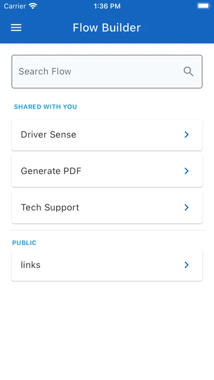Select the Shared With You heading
This screenshot has width=214, height=380.
coord(45,106)
